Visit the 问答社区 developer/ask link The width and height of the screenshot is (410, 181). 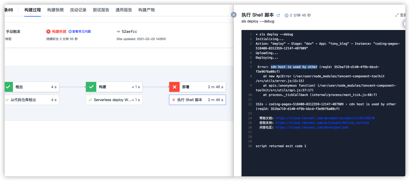click(312, 127)
